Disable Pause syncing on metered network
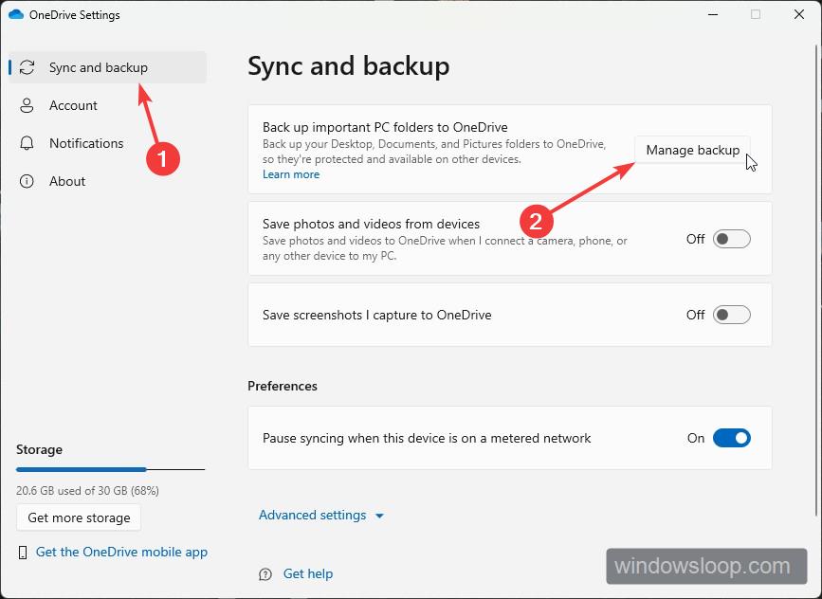 point(731,438)
